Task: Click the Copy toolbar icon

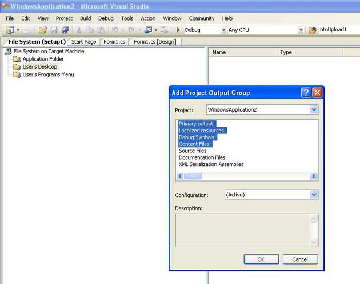Action: (90, 30)
